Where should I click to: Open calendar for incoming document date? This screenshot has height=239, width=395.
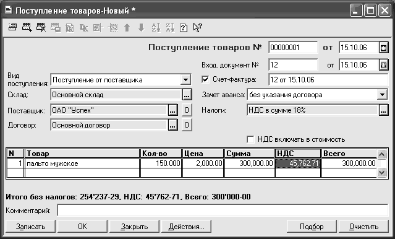[x=383, y=65]
